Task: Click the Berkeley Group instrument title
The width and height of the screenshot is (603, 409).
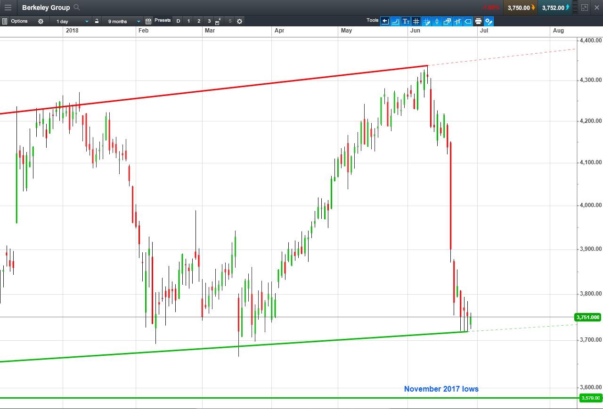Action: [x=46, y=8]
